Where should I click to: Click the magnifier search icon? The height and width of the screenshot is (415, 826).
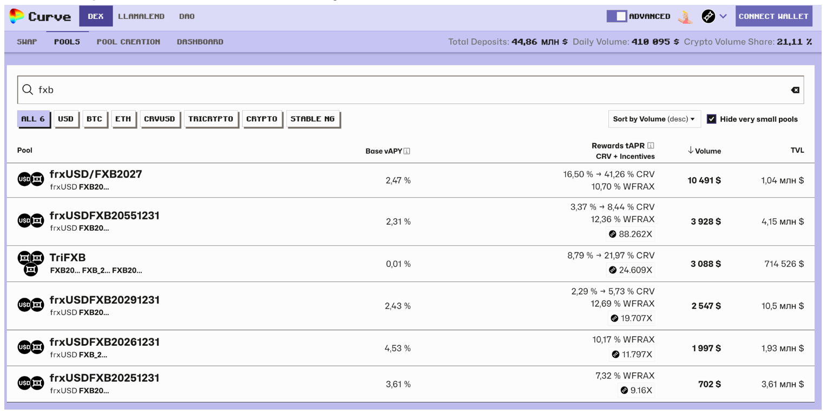pos(28,90)
